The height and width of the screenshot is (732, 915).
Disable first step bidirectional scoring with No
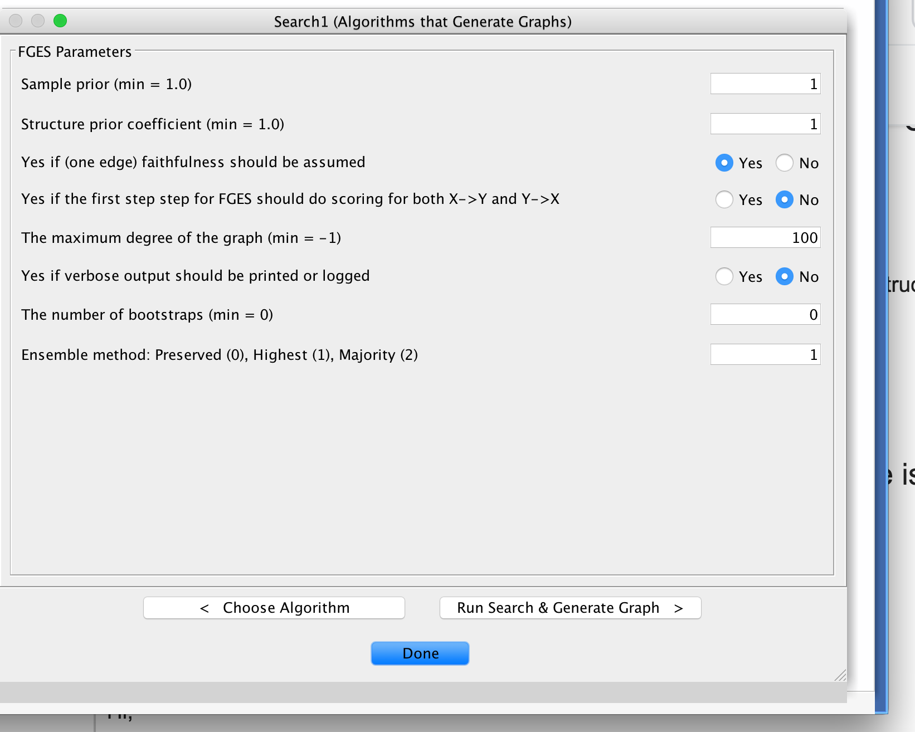tap(785, 199)
